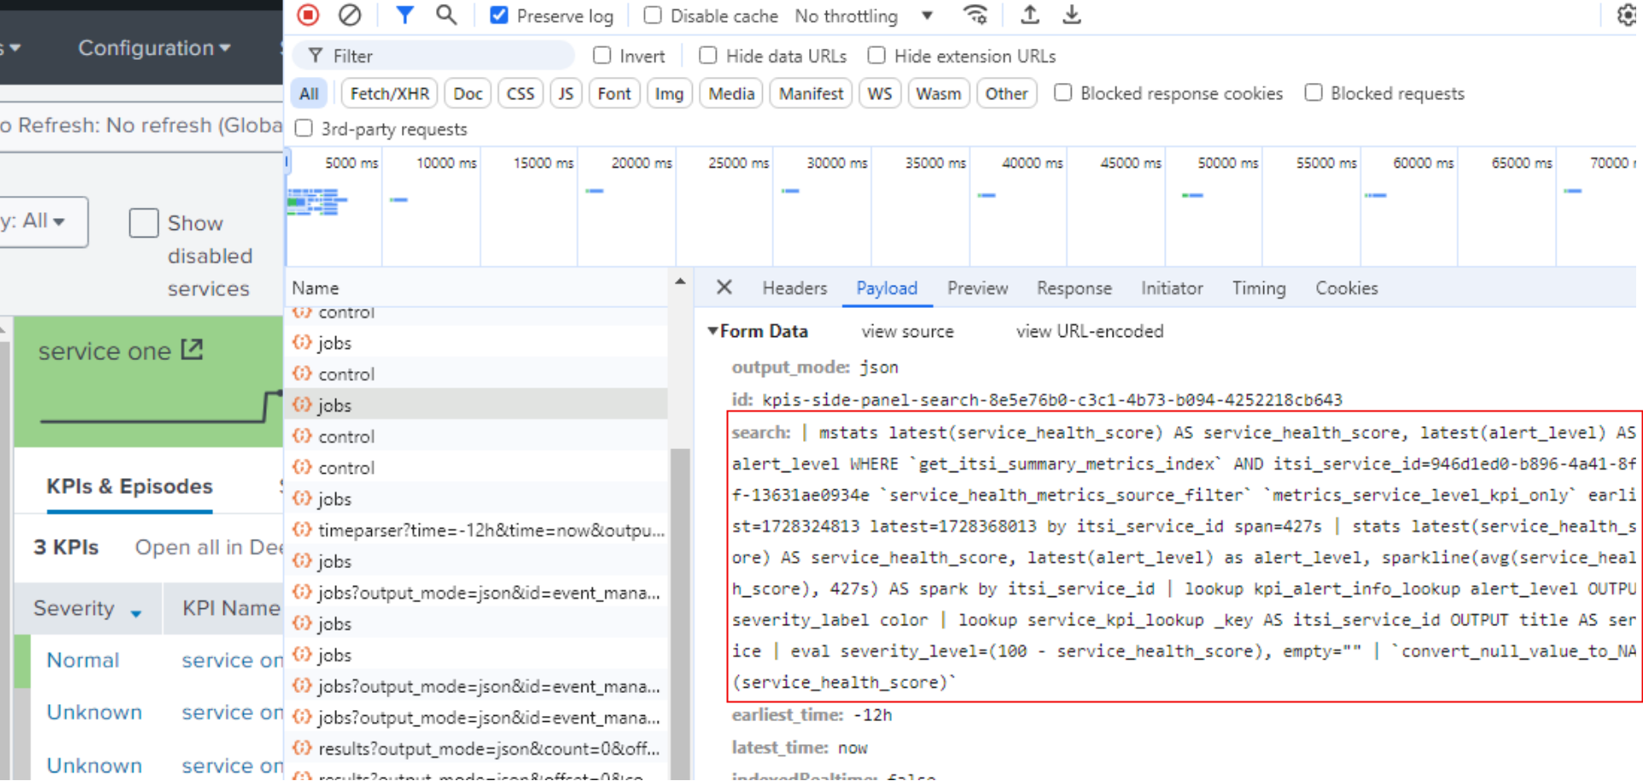1643x781 pixels.
Task: Stop recording network log
Action: (x=307, y=15)
